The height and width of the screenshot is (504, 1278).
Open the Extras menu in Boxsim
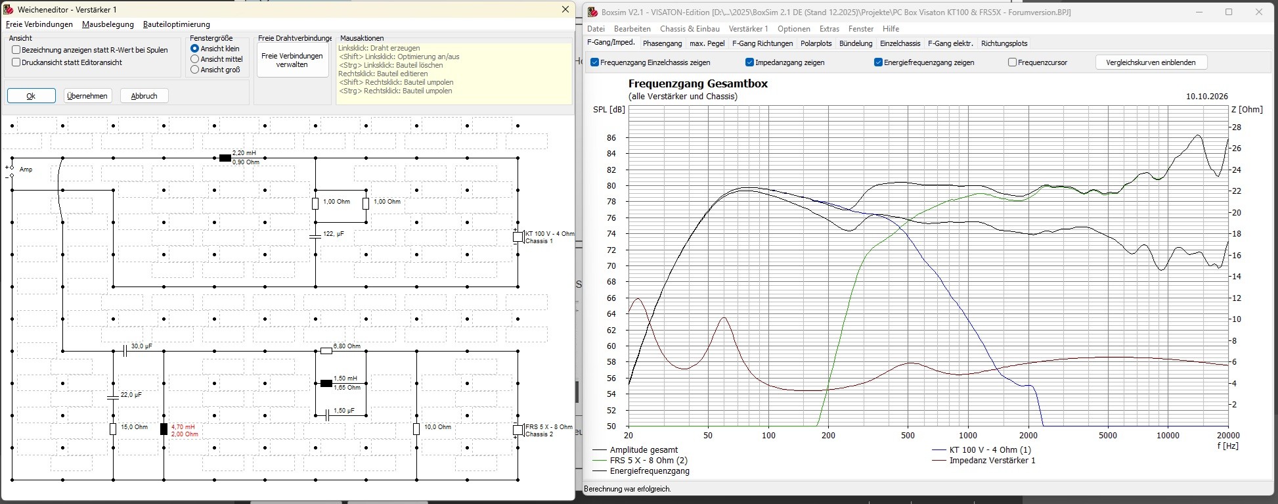pyautogui.click(x=829, y=29)
